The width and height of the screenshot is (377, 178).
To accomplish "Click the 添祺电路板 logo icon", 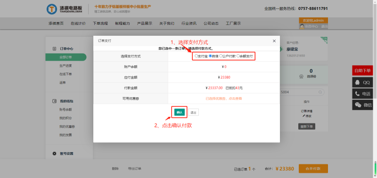I will [x=52, y=9].
